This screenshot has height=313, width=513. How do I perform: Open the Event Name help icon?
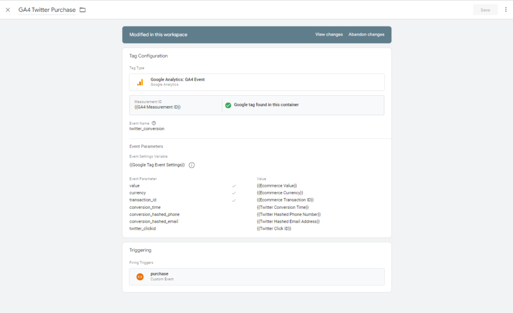tap(154, 123)
